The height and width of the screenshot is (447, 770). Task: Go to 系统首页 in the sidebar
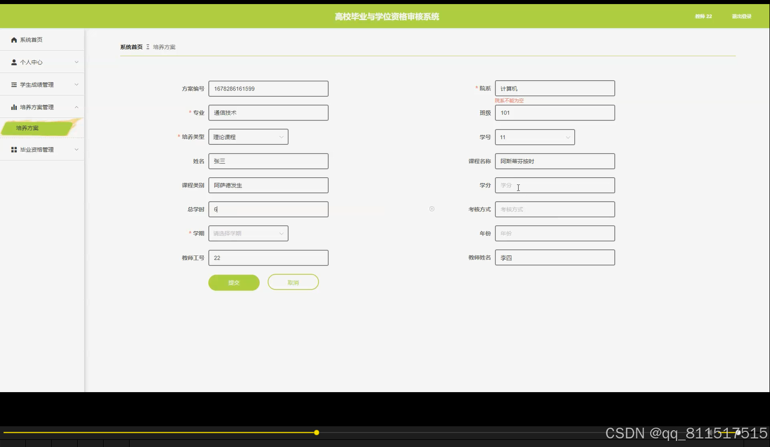click(42, 40)
